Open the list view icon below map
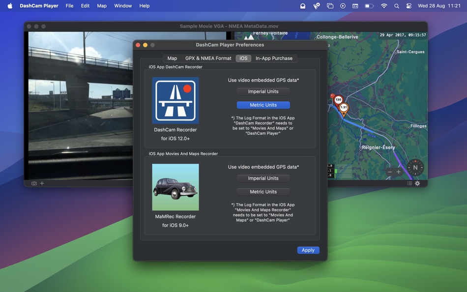 coord(410,183)
